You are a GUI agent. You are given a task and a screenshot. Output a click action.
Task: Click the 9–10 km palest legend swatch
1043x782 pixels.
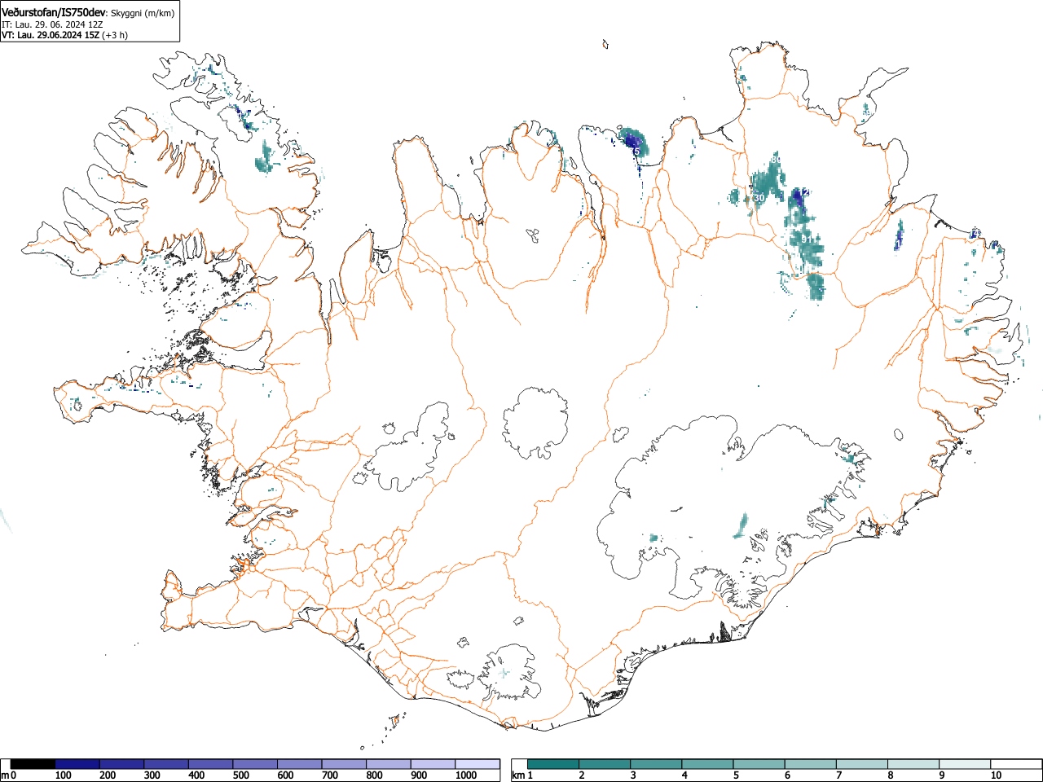pos(965,764)
